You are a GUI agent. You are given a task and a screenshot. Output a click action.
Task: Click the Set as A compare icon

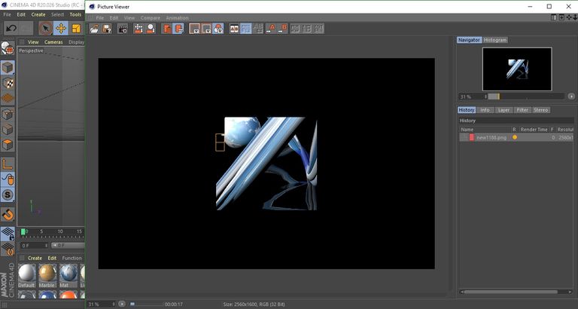[271, 29]
